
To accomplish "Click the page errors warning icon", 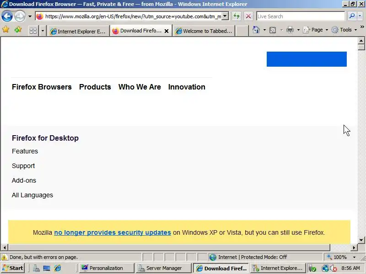I will click(x=4, y=257).
